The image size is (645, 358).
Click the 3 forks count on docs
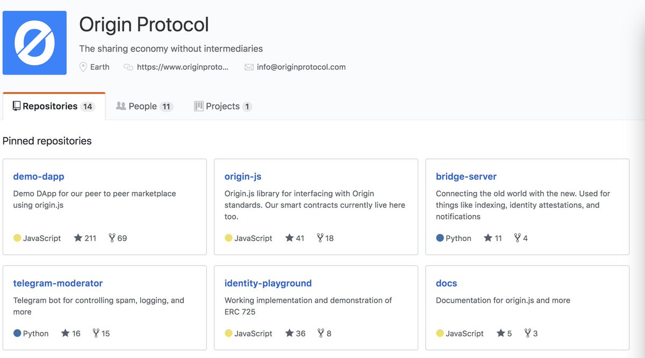click(x=535, y=334)
